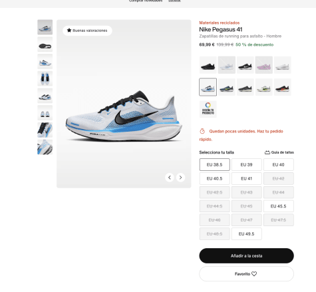
Task: Click the previous image arrow
Action: coord(170,178)
